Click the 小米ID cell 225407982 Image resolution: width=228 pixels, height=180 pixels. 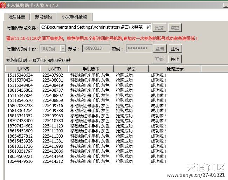[53, 75]
